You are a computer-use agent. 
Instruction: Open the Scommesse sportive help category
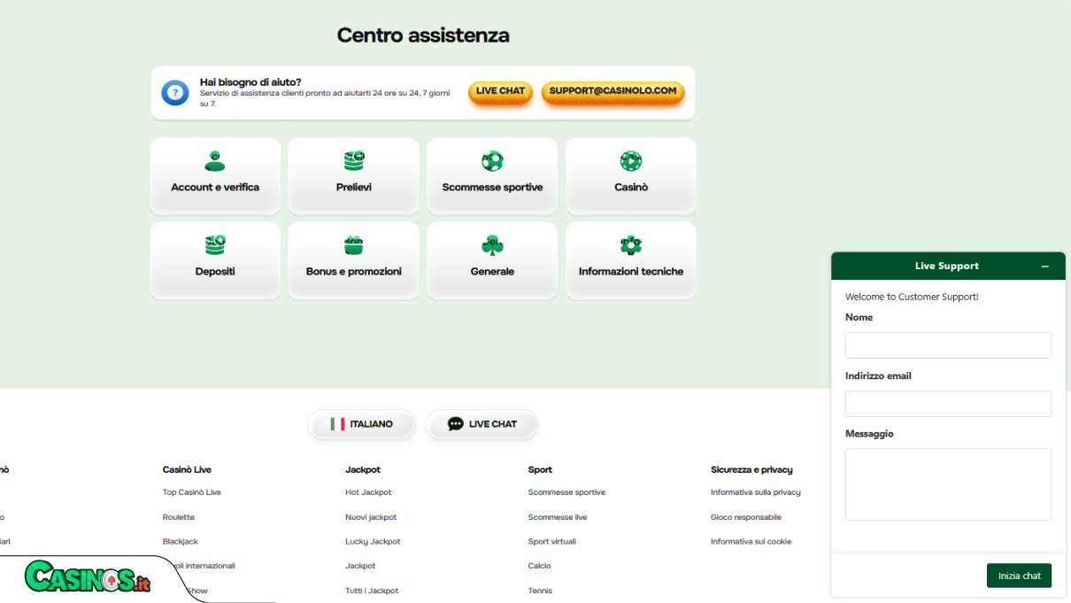click(492, 175)
